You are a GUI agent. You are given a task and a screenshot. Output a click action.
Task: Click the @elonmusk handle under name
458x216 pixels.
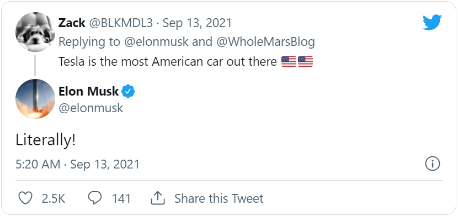coord(91,108)
